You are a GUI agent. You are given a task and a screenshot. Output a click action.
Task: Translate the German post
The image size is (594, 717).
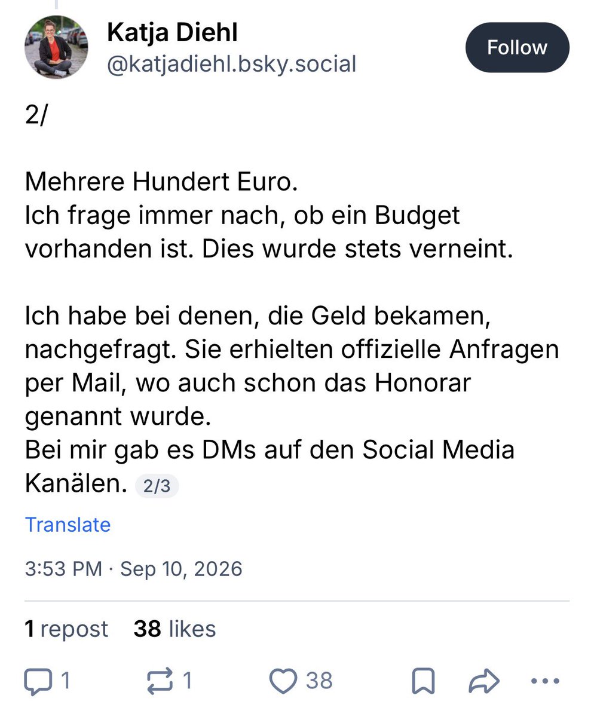(68, 525)
